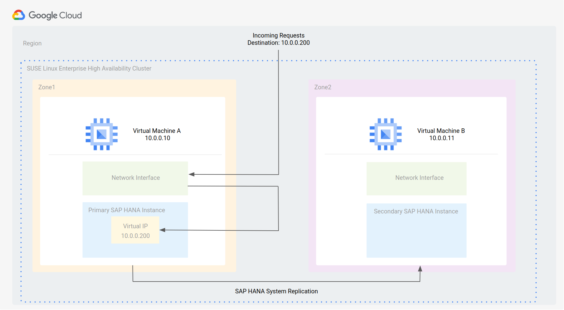This screenshot has height=310, width=564.
Task: Open the Zone2 Network Interface block
Action: (416, 178)
